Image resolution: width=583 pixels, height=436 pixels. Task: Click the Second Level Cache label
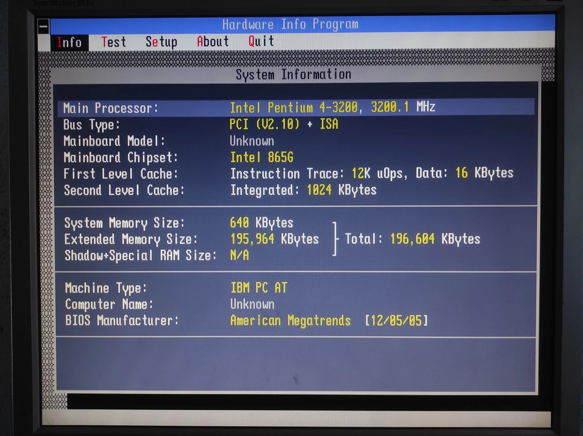click(124, 190)
